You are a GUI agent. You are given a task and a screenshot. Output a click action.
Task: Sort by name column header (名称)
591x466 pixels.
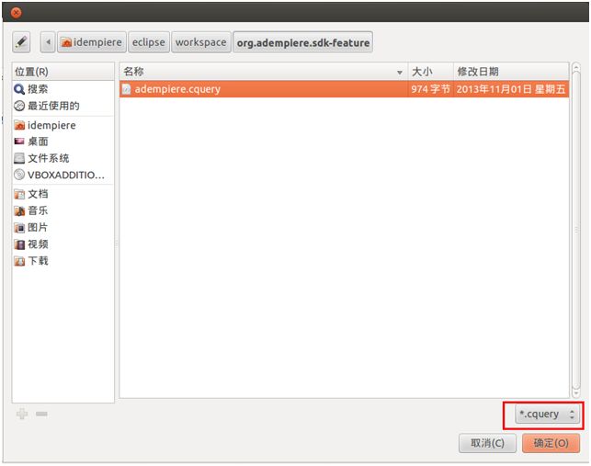coord(264,72)
